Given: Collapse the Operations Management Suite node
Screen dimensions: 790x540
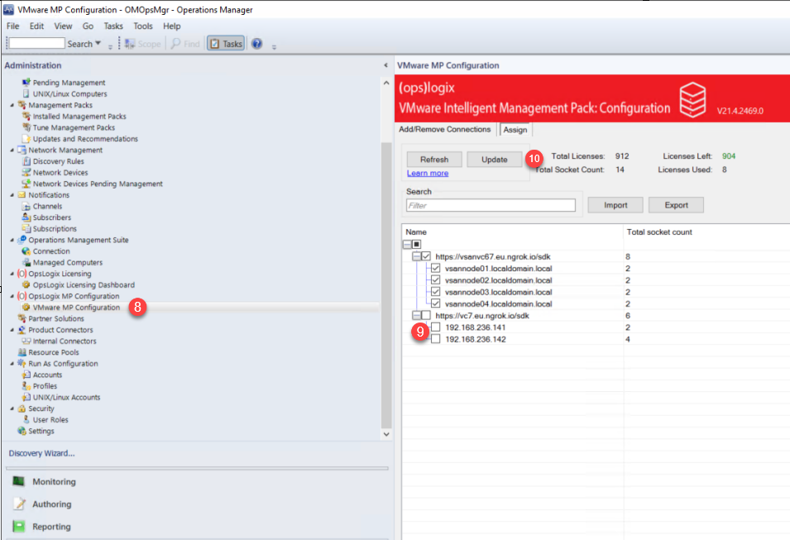Looking at the screenshot, I should (x=12, y=240).
